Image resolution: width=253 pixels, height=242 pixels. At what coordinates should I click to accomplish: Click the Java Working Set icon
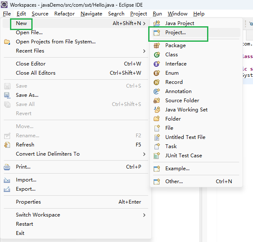[x=157, y=110]
